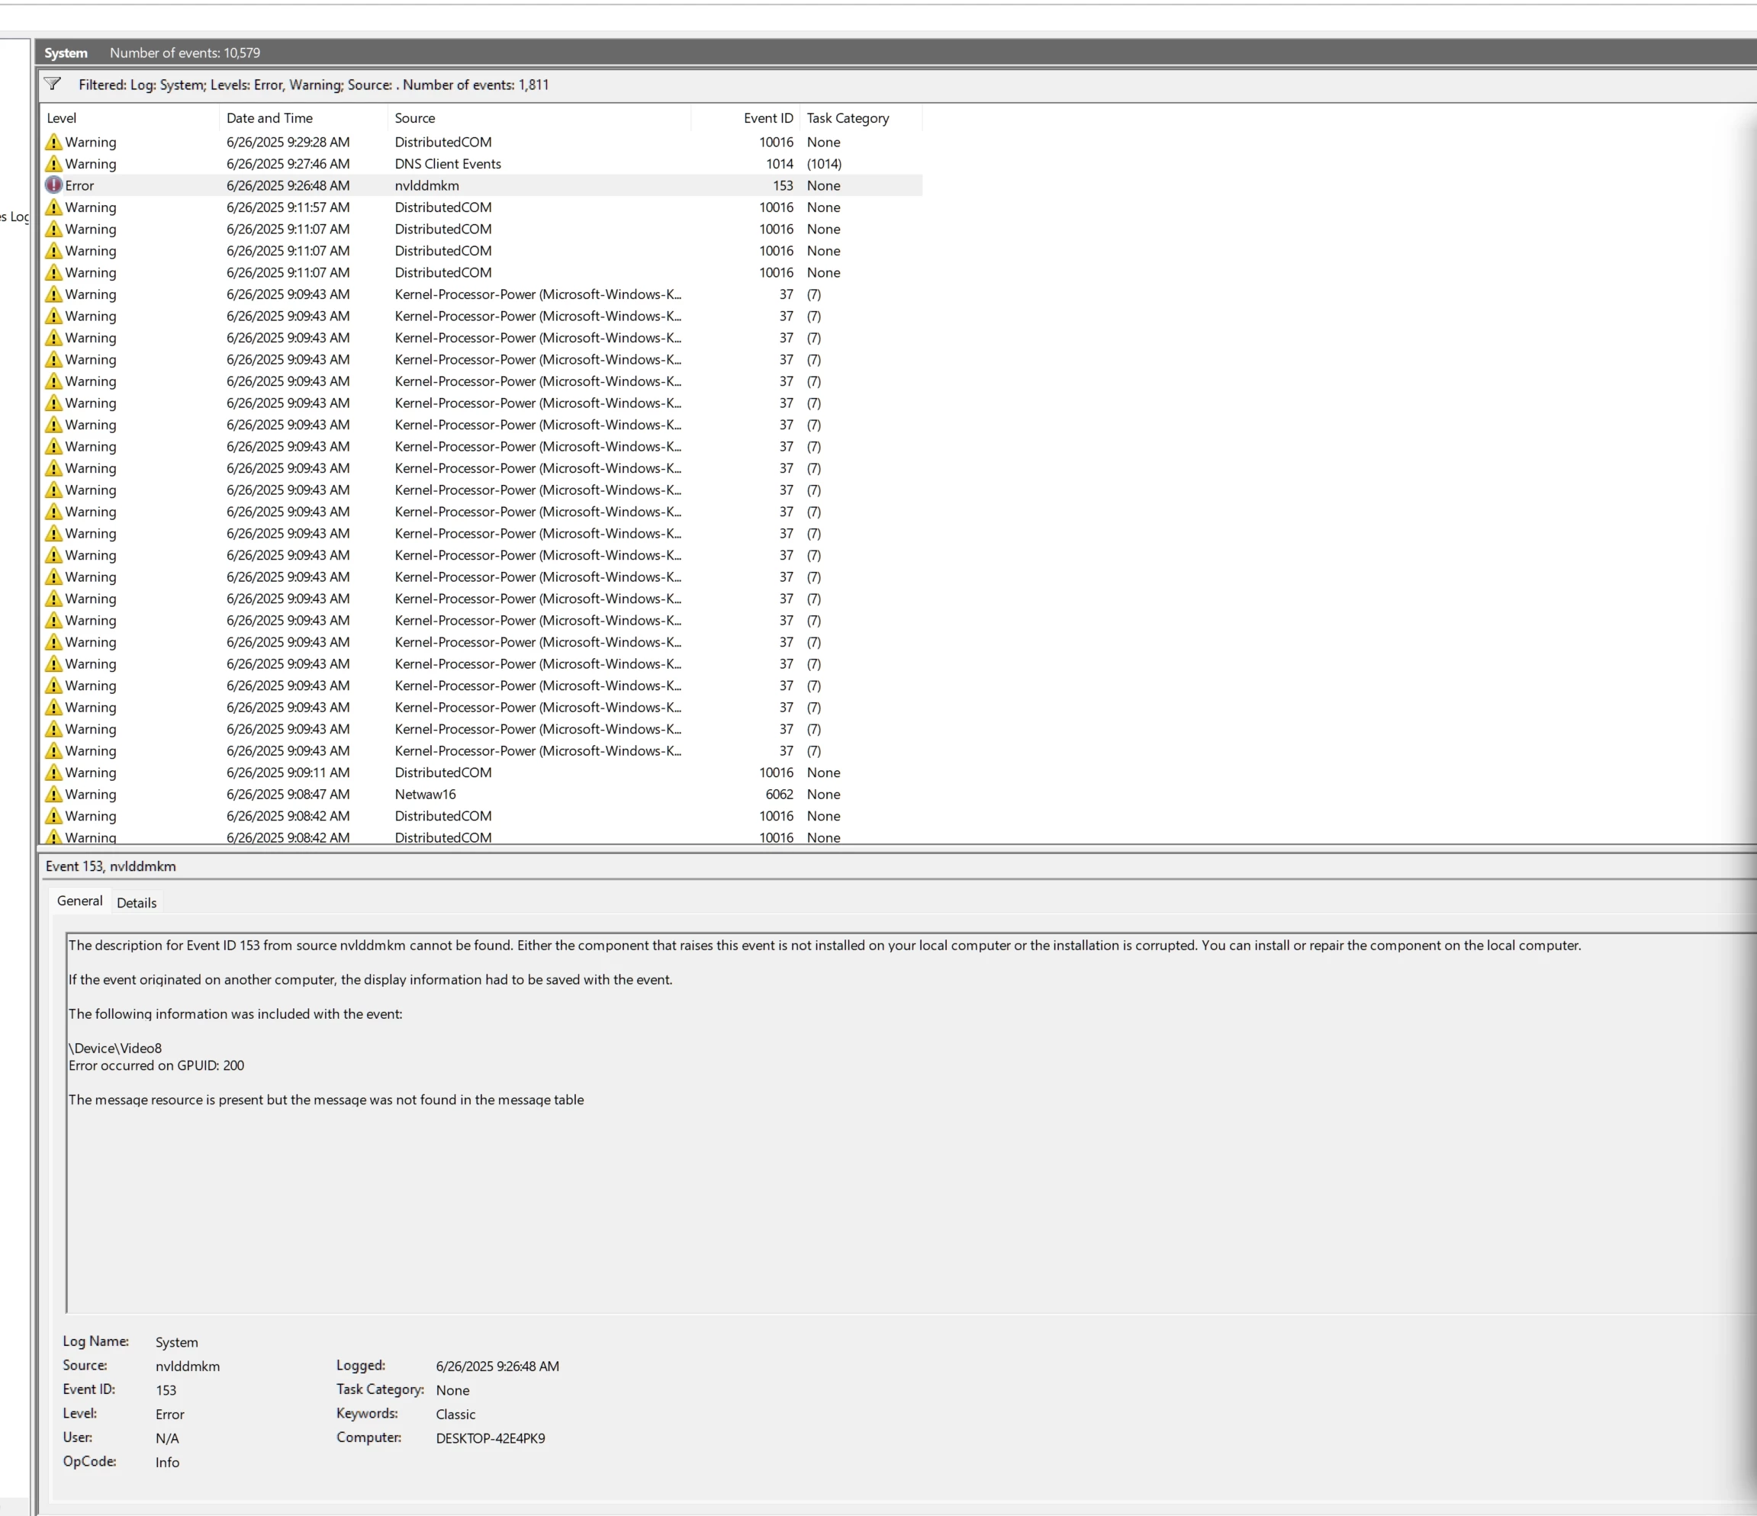Image resolution: width=1757 pixels, height=1516 pixels.
Task: Click warning icon of 9:09:11 AM DistributedCOM event
Action: [53, 772]
